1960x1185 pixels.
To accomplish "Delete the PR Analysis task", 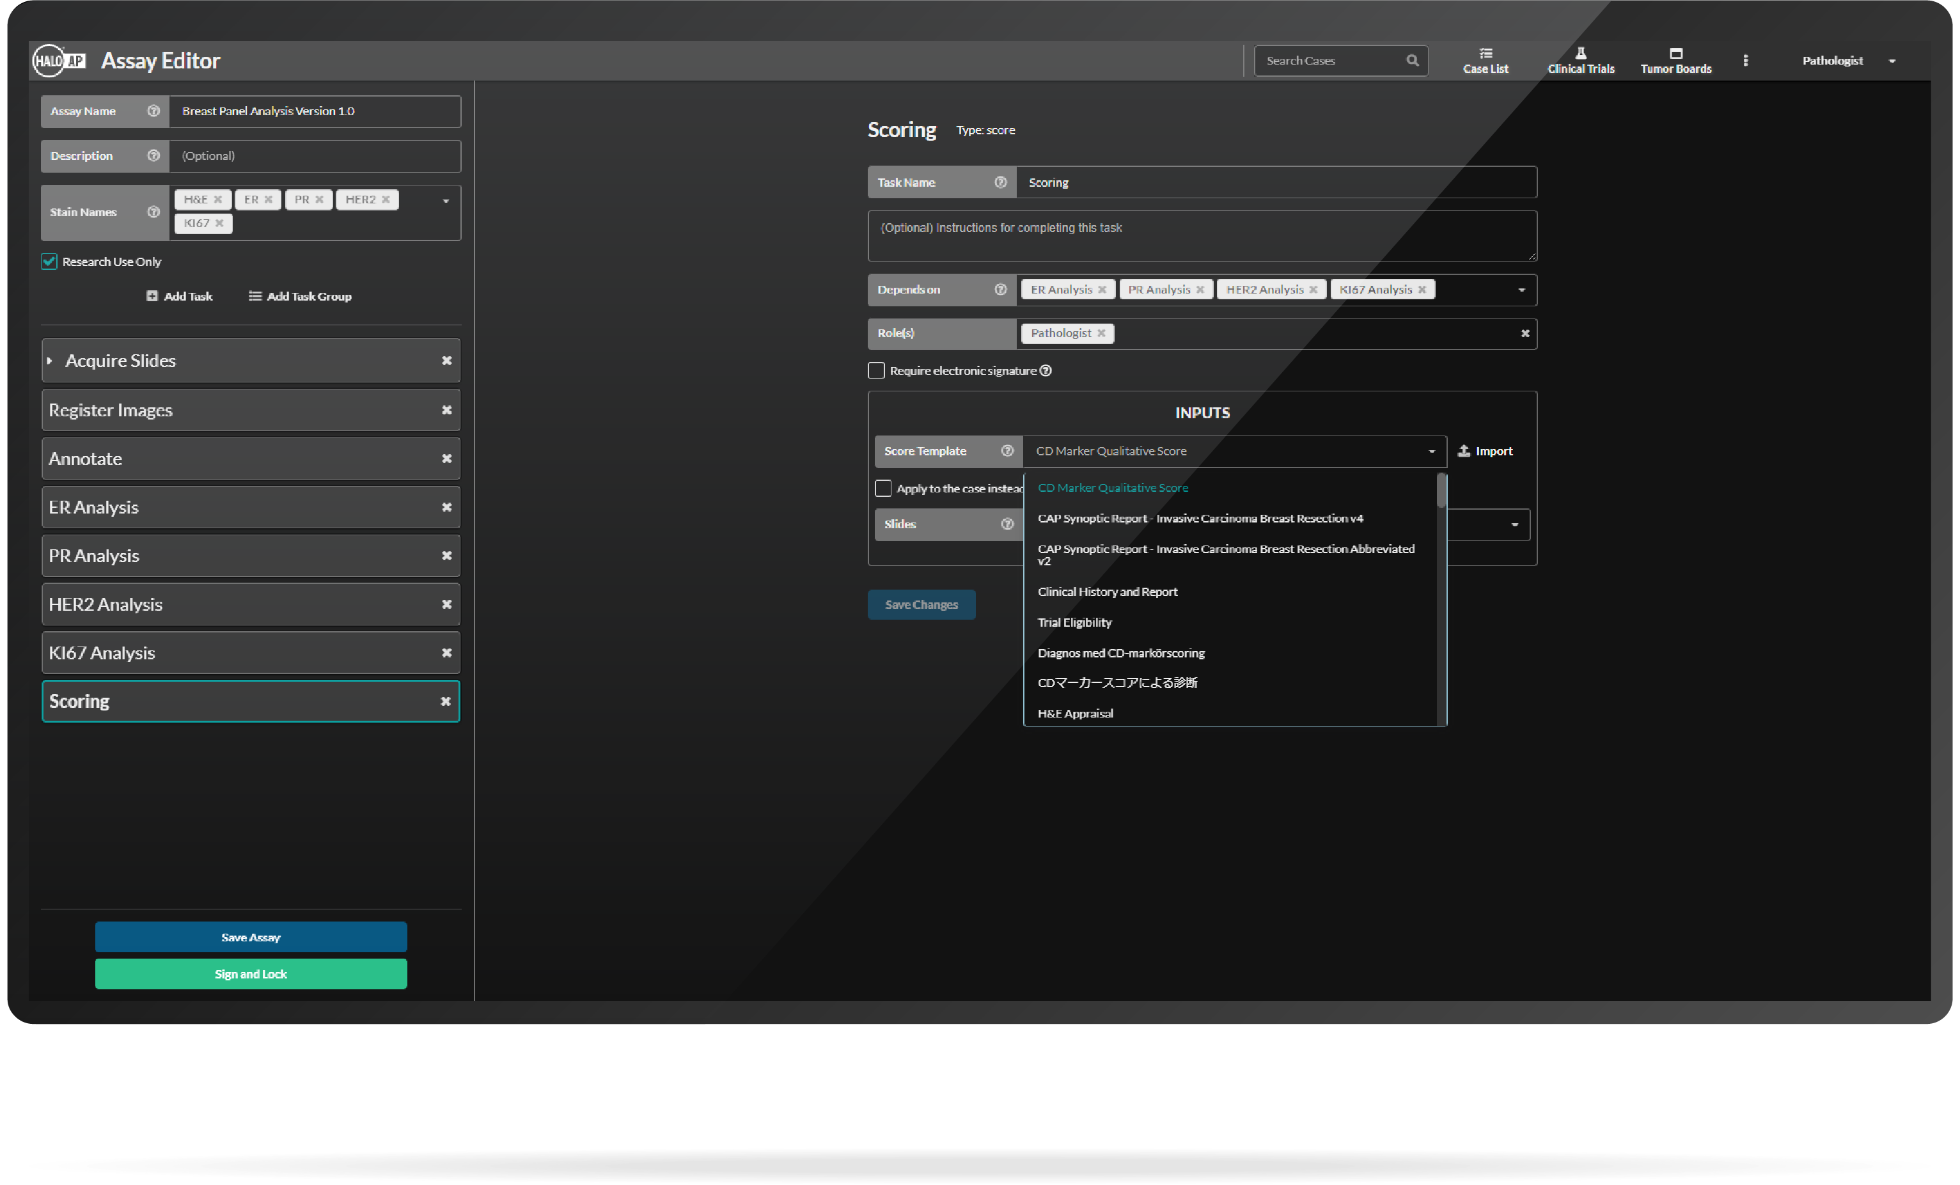I will [446, 556].
